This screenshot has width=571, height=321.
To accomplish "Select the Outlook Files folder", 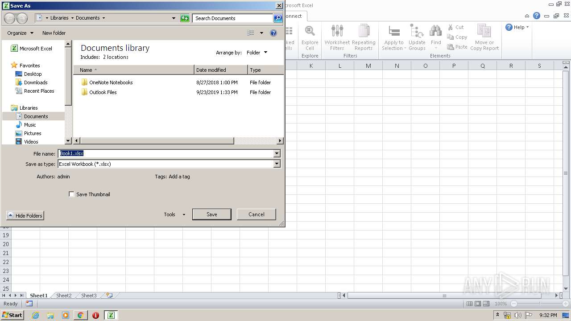I will point(99,92).
